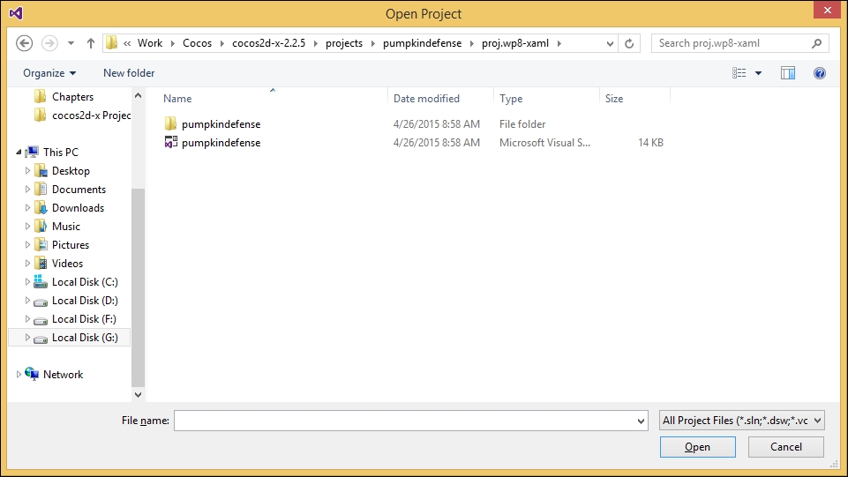Change view layout icon
The width and height of the screenshot is (848, 477).
click(739, 73)
